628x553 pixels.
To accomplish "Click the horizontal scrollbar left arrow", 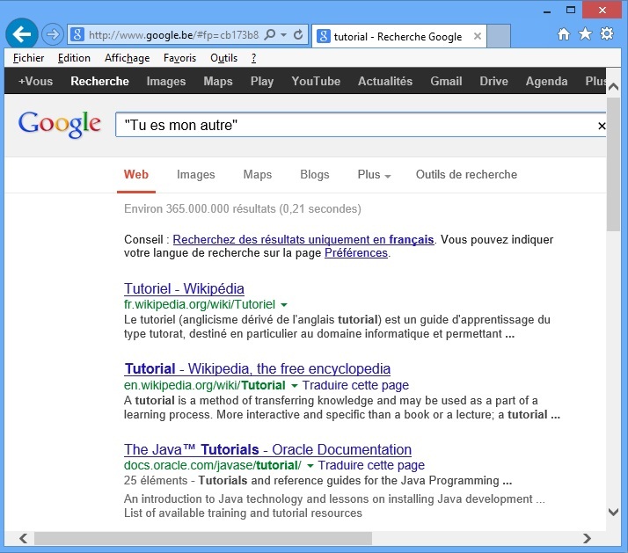I will click(x=24, y=539).
